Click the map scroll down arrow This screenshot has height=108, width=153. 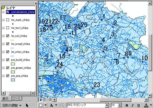[150, 96]
